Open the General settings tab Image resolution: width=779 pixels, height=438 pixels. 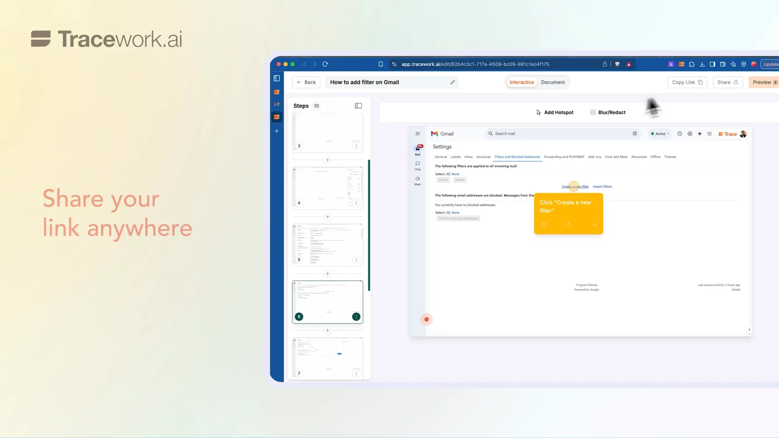click(x=441, y=157)
